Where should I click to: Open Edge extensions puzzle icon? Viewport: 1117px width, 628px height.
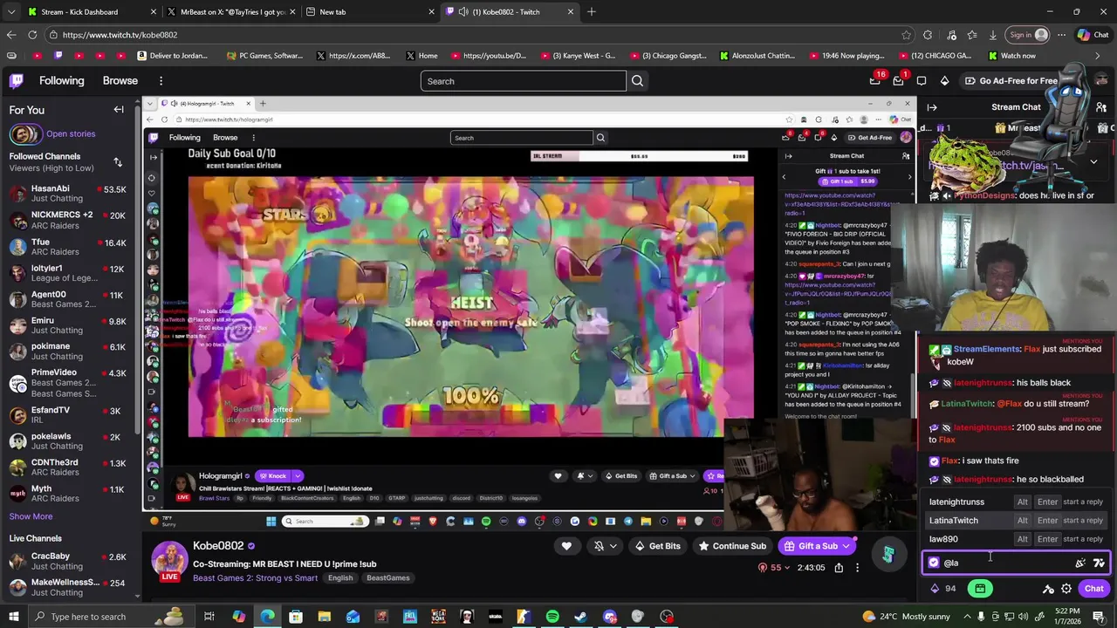(x=928, y=35)
